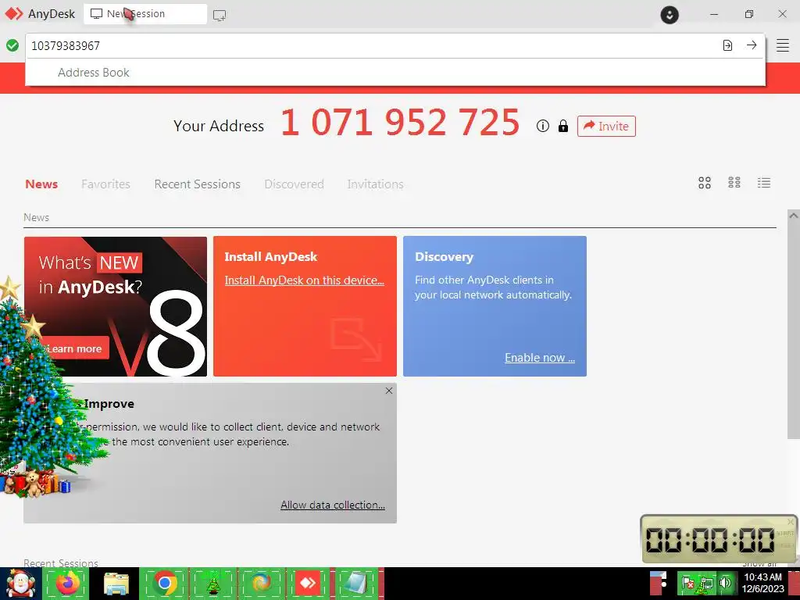Open Google Chrome from the taskbar
800x600 pixels.
tap(164, 583)
